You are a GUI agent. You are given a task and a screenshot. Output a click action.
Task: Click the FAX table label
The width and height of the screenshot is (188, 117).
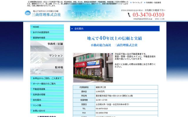(x=84, y=113)
